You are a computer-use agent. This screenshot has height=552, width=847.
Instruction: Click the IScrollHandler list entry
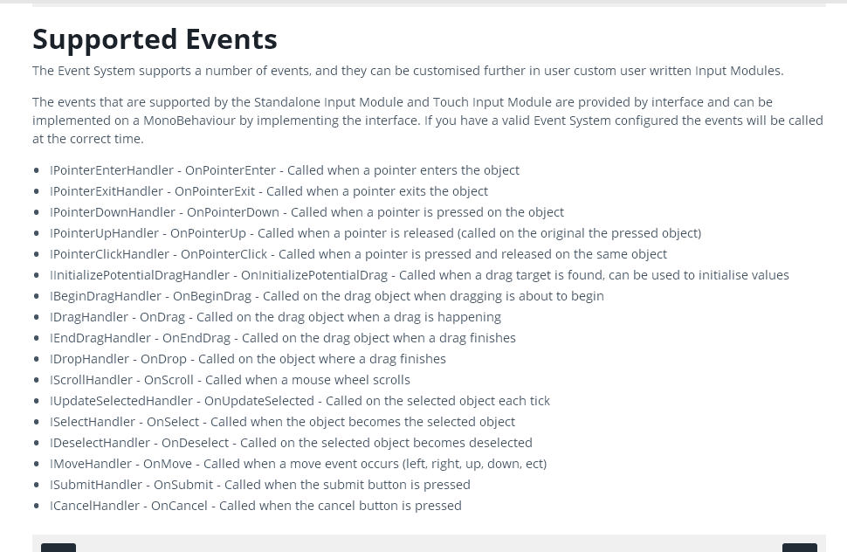(x=230, y=380)
